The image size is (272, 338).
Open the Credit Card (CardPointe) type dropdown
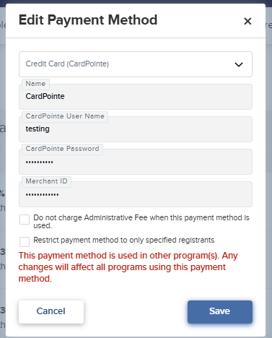(x=136, y=64)
